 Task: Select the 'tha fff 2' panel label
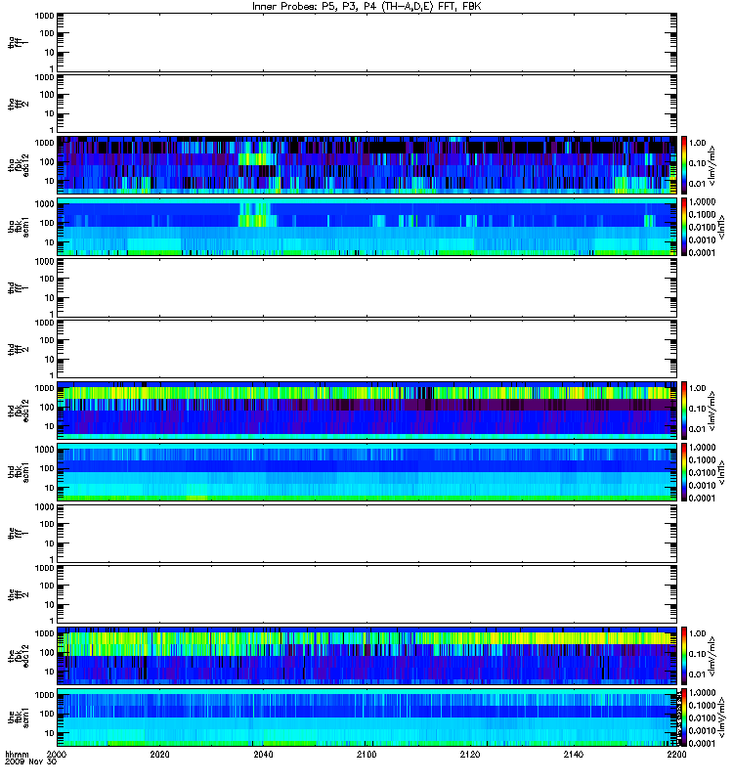pyautogui.click(x=18, y=104)
